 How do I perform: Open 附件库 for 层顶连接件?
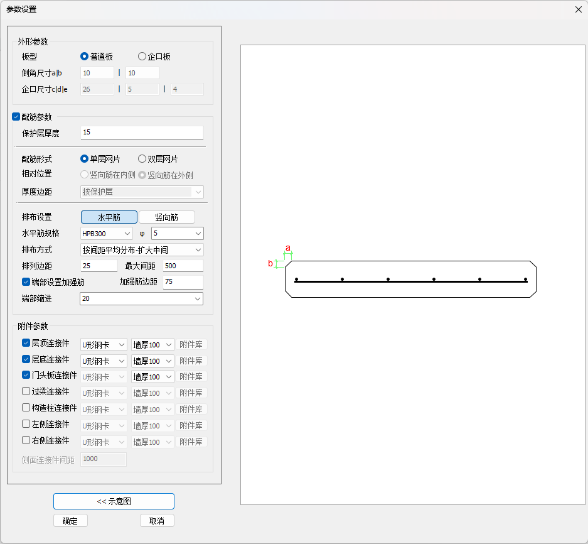pos(191,345)
